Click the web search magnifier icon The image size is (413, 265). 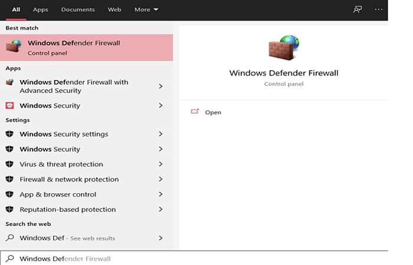click(x=9, y=238)
